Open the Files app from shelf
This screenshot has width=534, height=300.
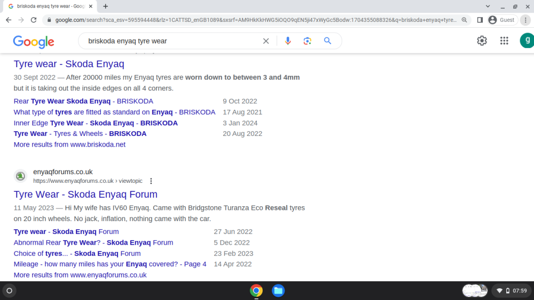coord(278,290)
